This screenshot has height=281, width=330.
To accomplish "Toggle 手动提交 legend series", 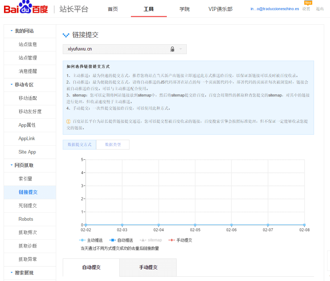I will [180, 240].
